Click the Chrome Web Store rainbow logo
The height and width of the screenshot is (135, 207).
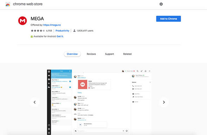8,4
